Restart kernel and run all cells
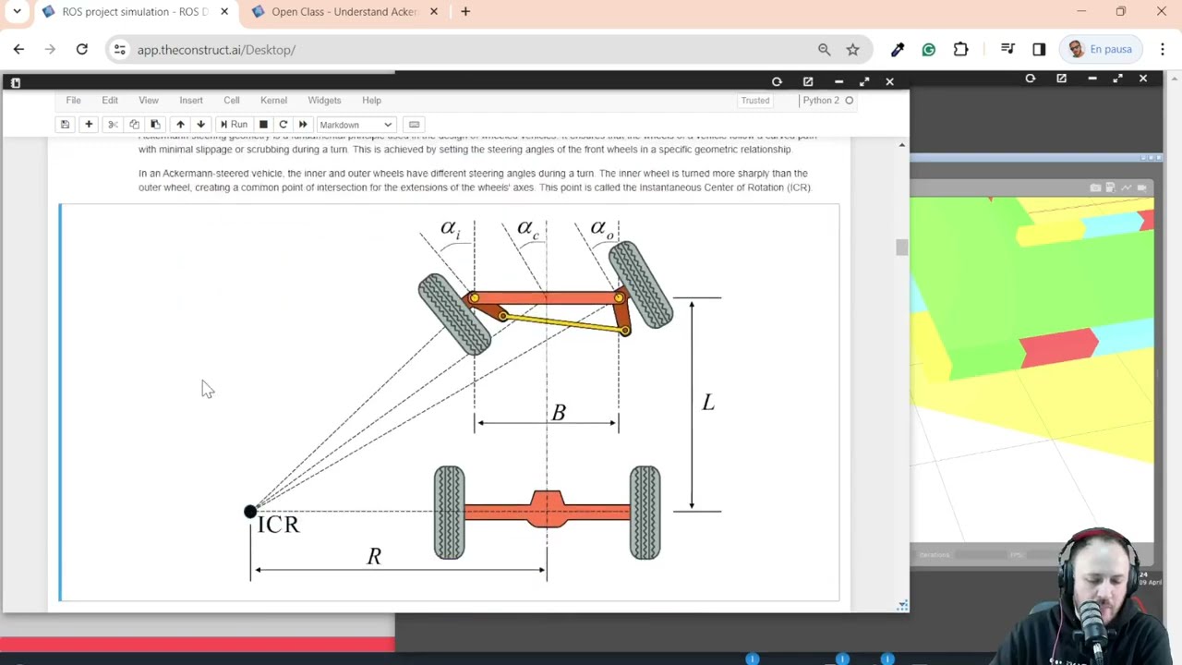The width and height of the screenshot is (1182, 665). pos(303,125)
